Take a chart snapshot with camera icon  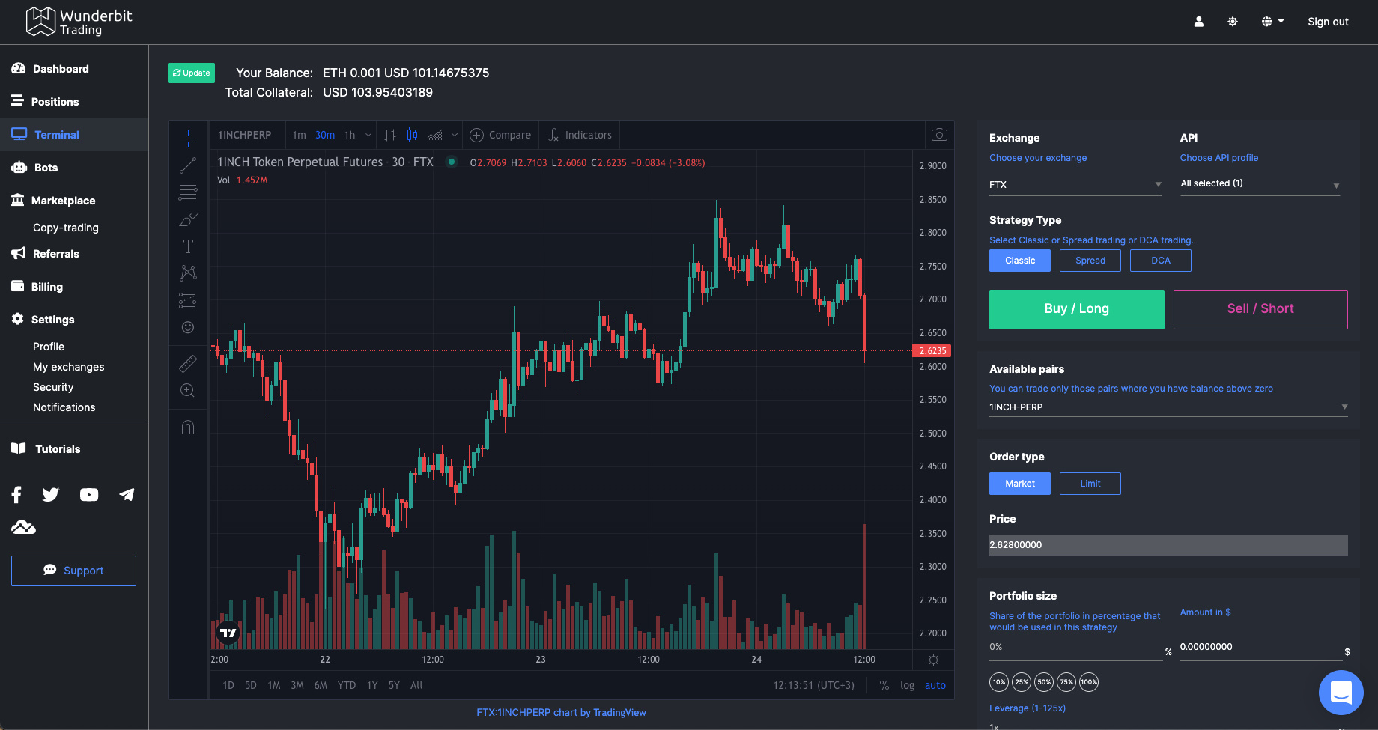[939, 135]
